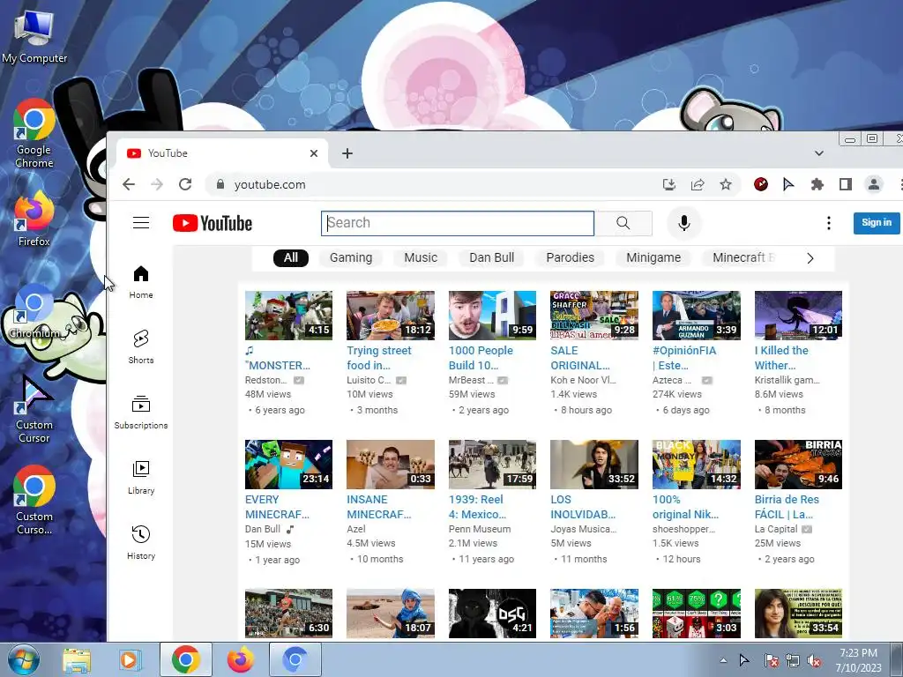
Task: Select the Parodies filter chip
Action: [x=570, y=258]
